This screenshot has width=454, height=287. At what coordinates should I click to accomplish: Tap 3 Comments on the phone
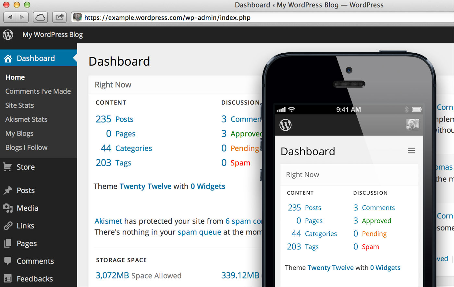374,207
